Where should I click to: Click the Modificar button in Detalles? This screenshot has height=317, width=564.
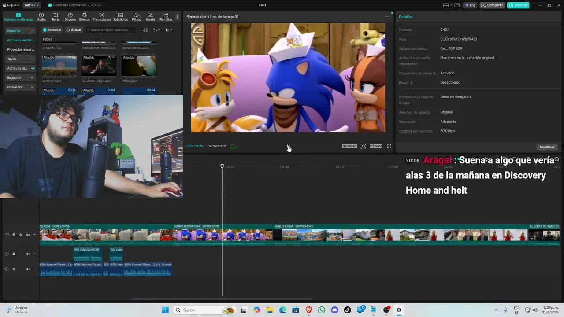point(547,147)
